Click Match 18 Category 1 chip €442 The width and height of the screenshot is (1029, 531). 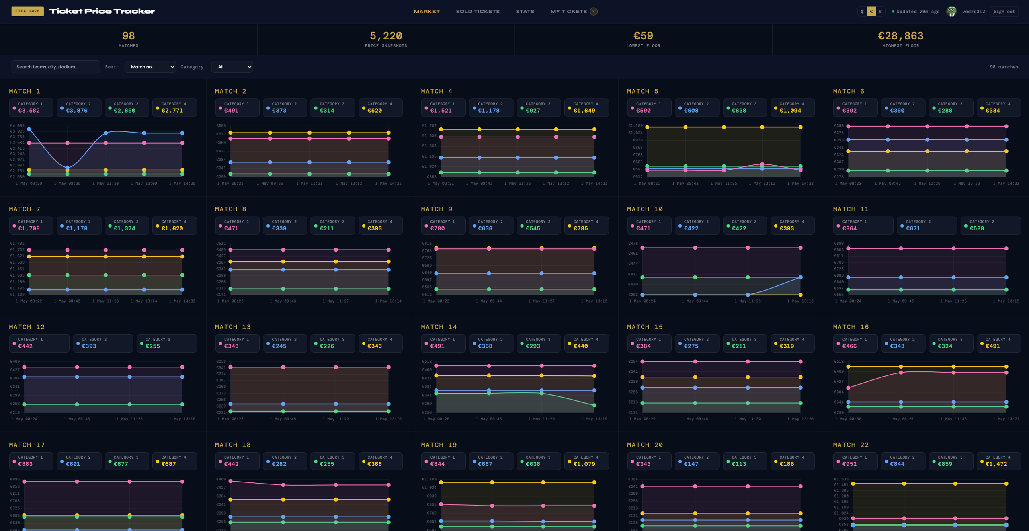237,461
